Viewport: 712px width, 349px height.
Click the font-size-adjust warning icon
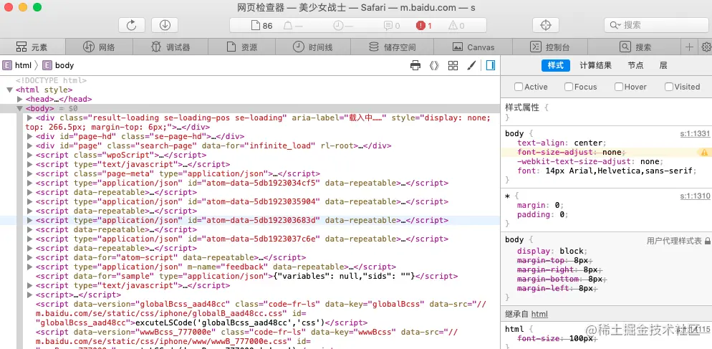tap(704, 153)
